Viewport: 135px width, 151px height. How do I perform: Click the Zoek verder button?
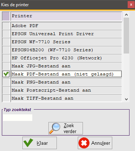66,128
